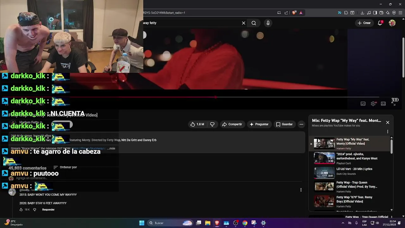Screen dimensions: 405x228
Task: Play Fetty Wap "679" feat. Remy Boyz
Action: (x=350, y=202)
